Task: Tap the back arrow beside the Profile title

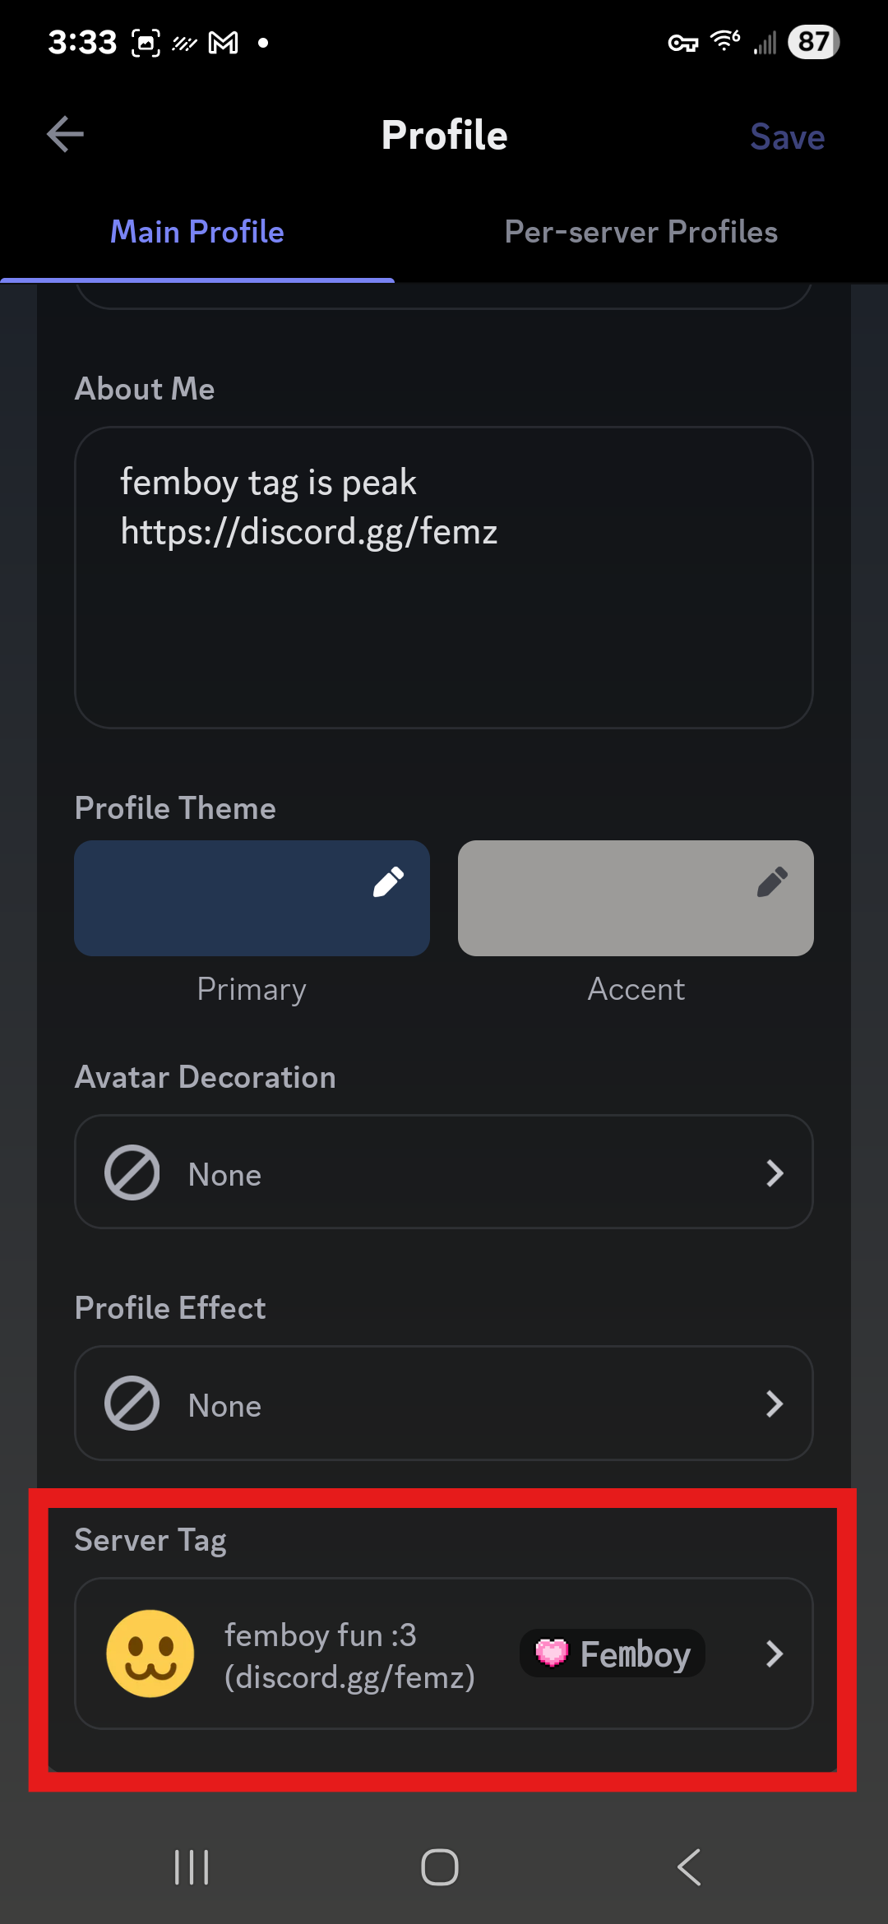Action: pos(65,135)
